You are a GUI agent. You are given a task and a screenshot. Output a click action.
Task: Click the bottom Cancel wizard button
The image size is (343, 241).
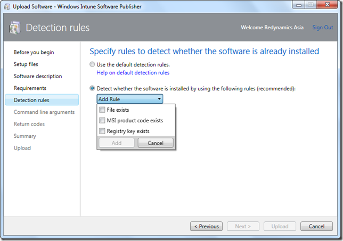[x=316, y=226]
